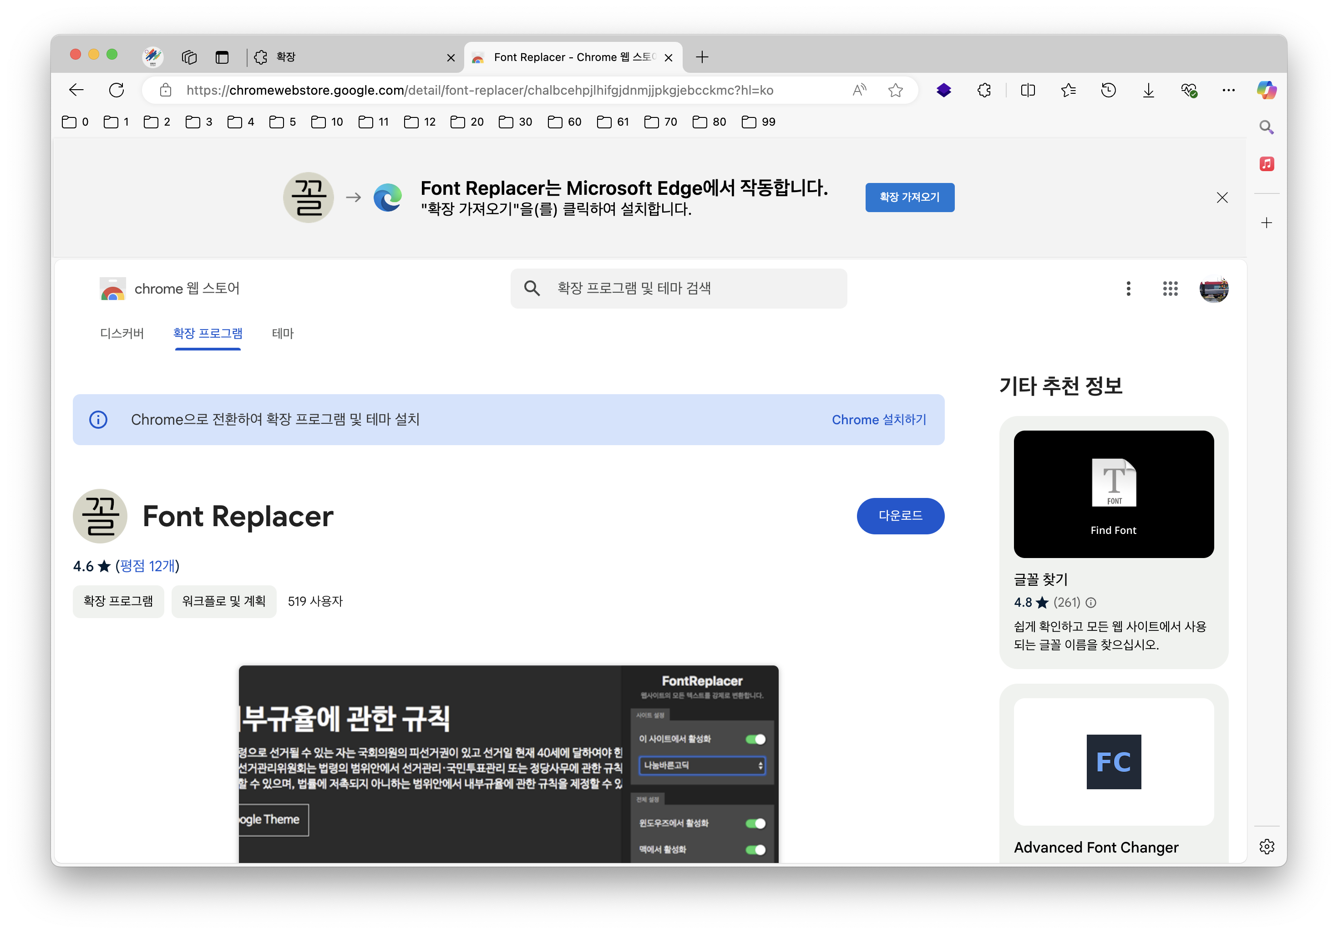This screenshot has width=1338, height=934.
Task: Click the 확장 가져오기 button
Action: pyautogui.click(x=909, y=197)
